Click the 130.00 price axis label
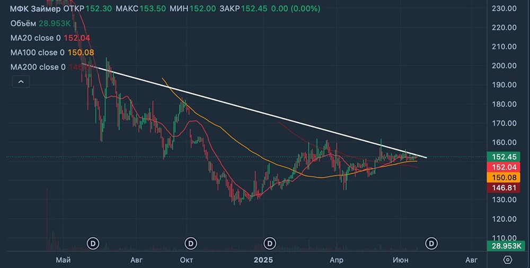Image resolution: width=530 pixels, height=268 pixels. tap(504, 200)
